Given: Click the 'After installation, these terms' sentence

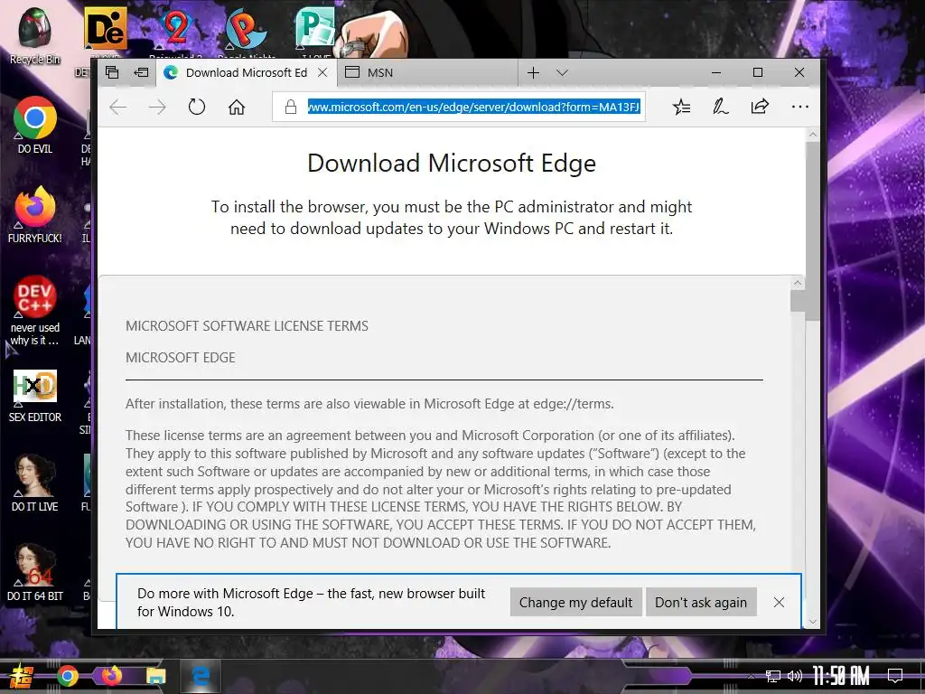Looking at the screenshot, I should [369, 404].
